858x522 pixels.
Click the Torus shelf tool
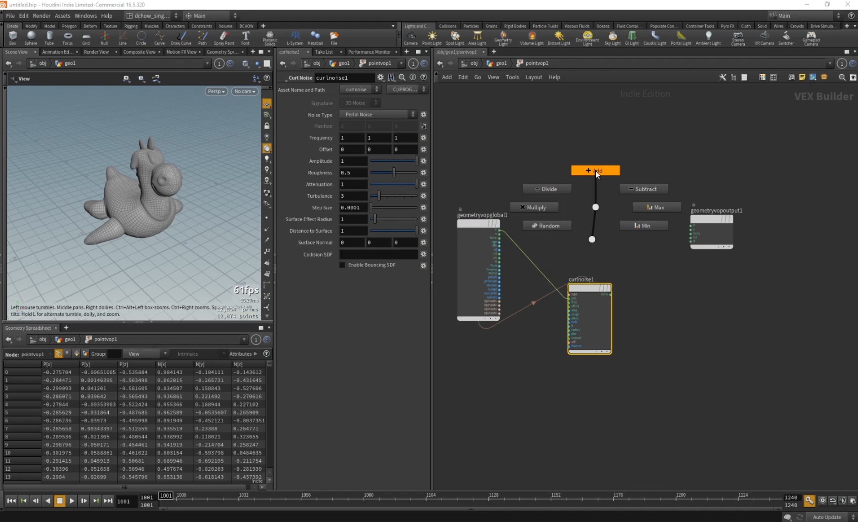point(68,38)
